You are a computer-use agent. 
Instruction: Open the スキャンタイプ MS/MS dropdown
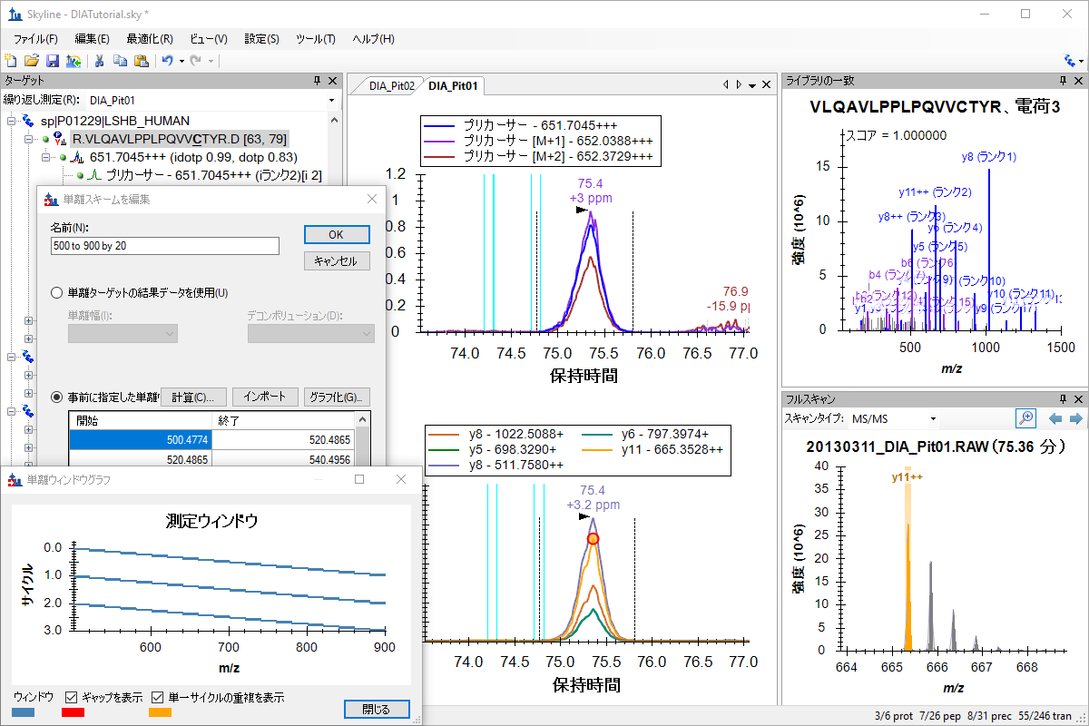(933, 418)
